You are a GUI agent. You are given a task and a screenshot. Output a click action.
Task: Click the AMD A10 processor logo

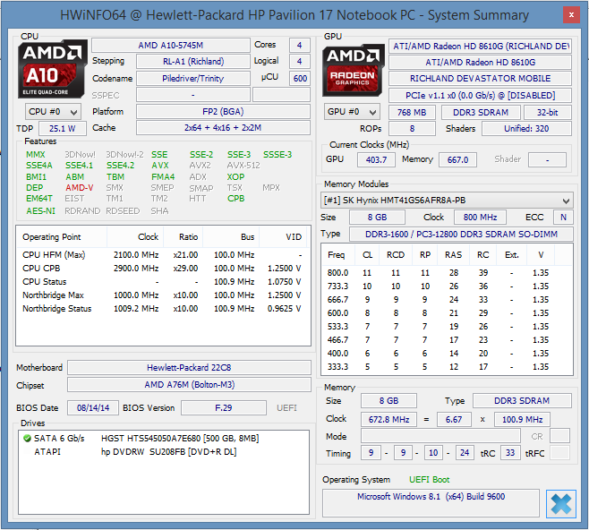(x=52, y=70)
